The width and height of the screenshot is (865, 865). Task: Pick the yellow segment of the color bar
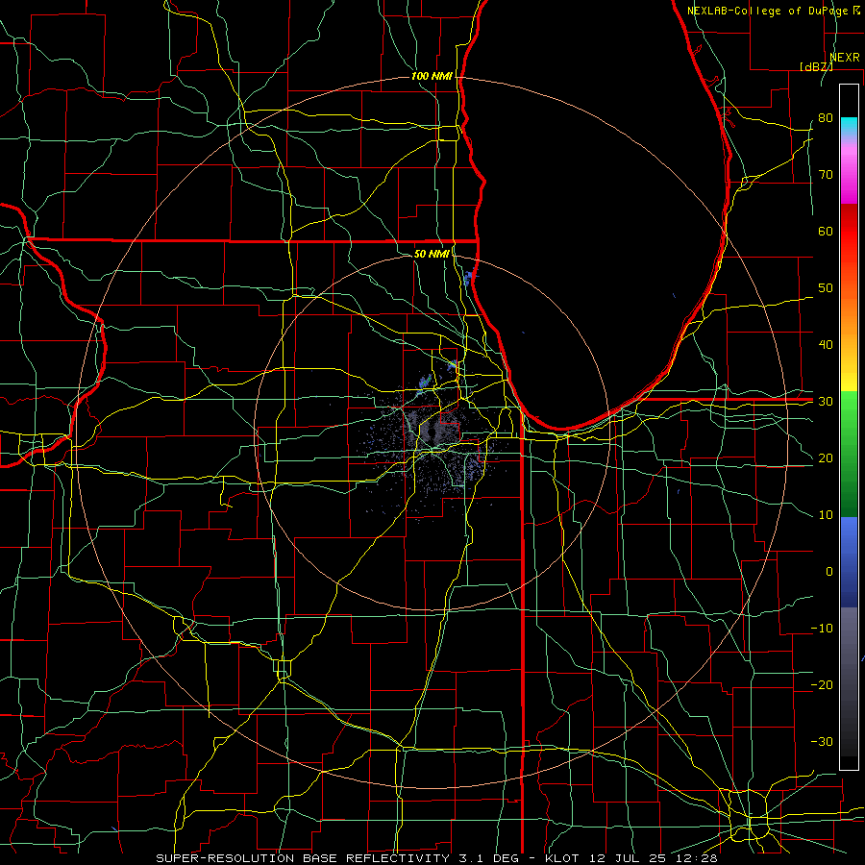[849, 375]
